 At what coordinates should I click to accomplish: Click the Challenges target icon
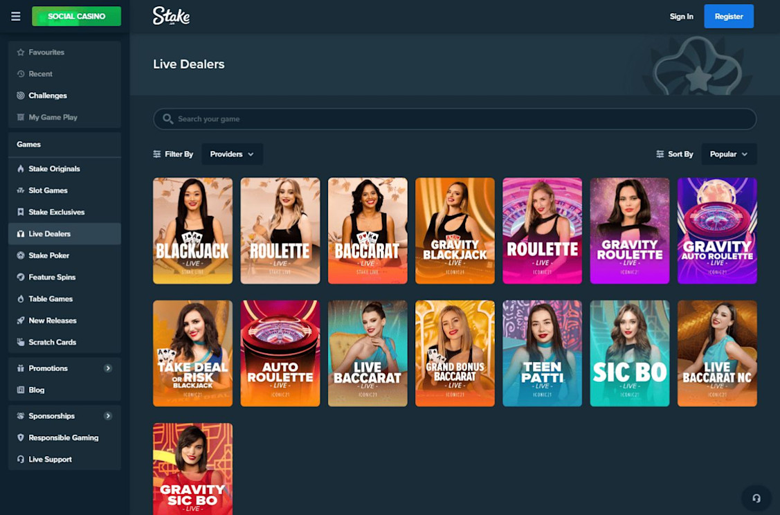click(20, 96)
